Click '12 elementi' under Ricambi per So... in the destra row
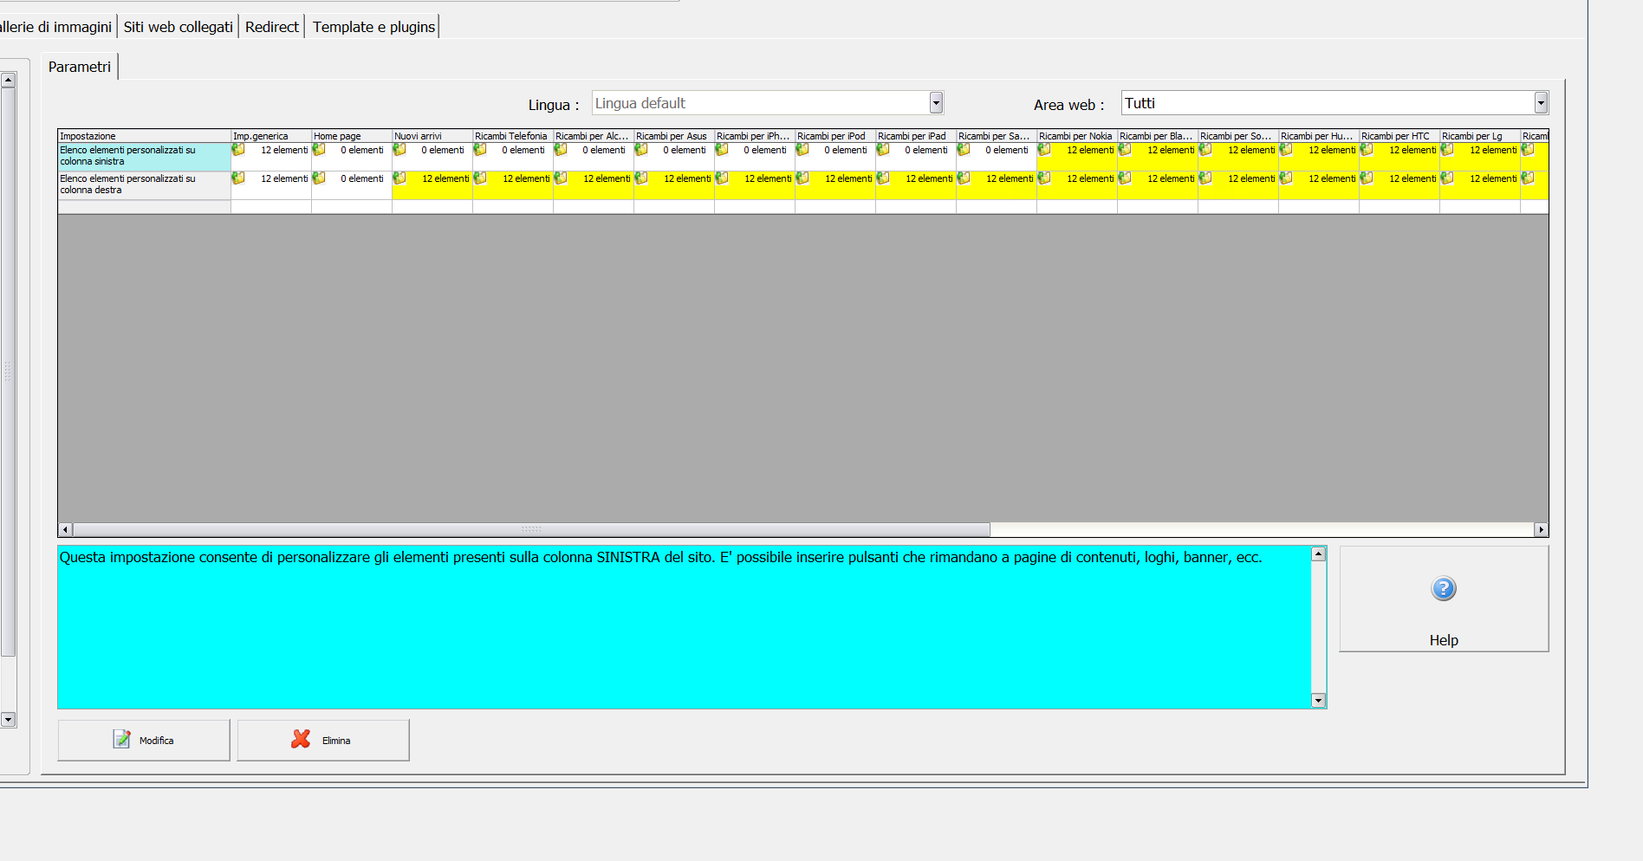Image resolution: width=1643 pixels, height=861 pixels. tap(1251, 178)
